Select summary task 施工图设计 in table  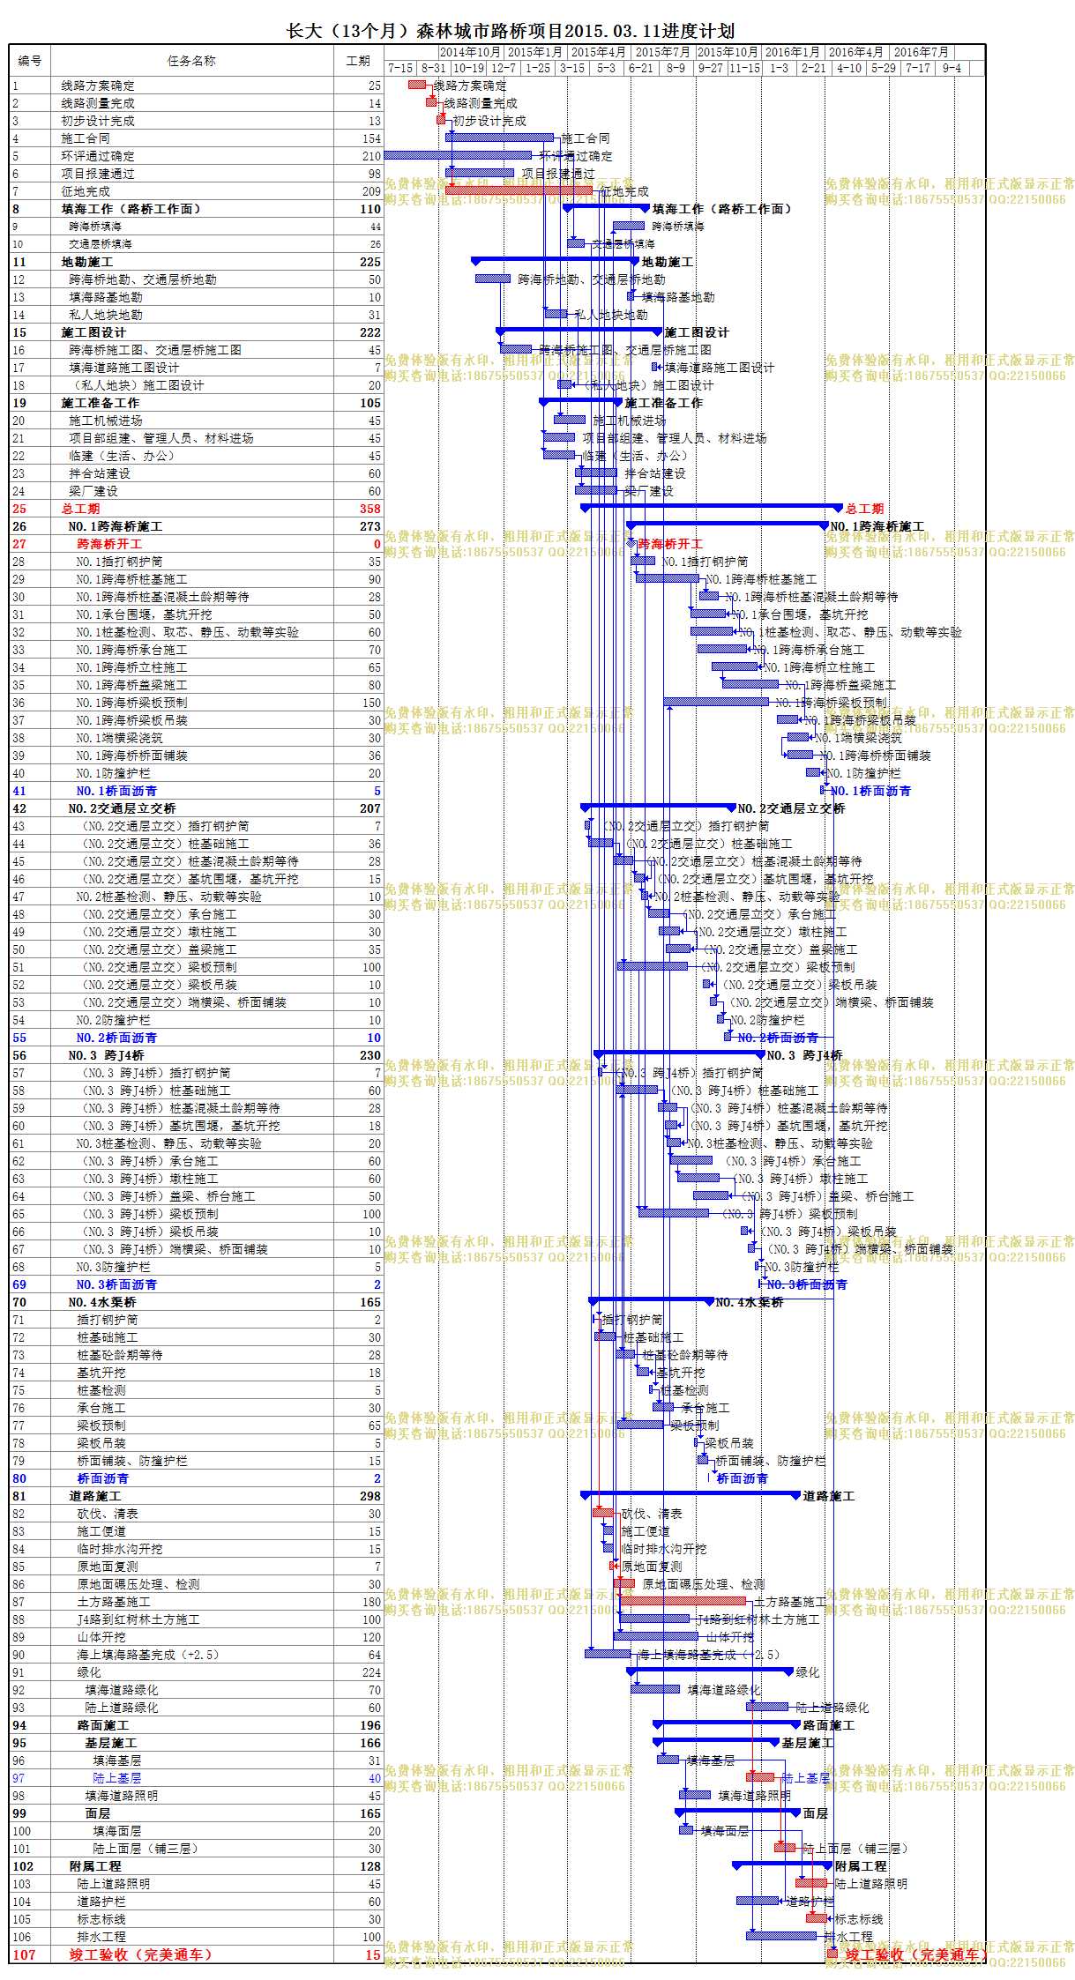[196, 332]
